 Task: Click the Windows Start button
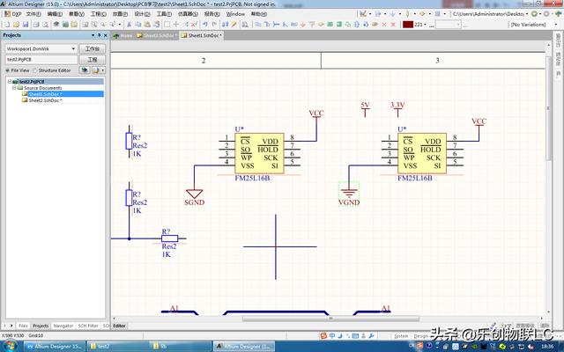[10, 346]
